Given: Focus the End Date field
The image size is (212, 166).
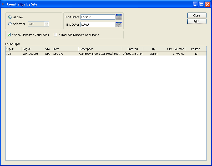Looking at the screenshot, I should tap(98, 25).
